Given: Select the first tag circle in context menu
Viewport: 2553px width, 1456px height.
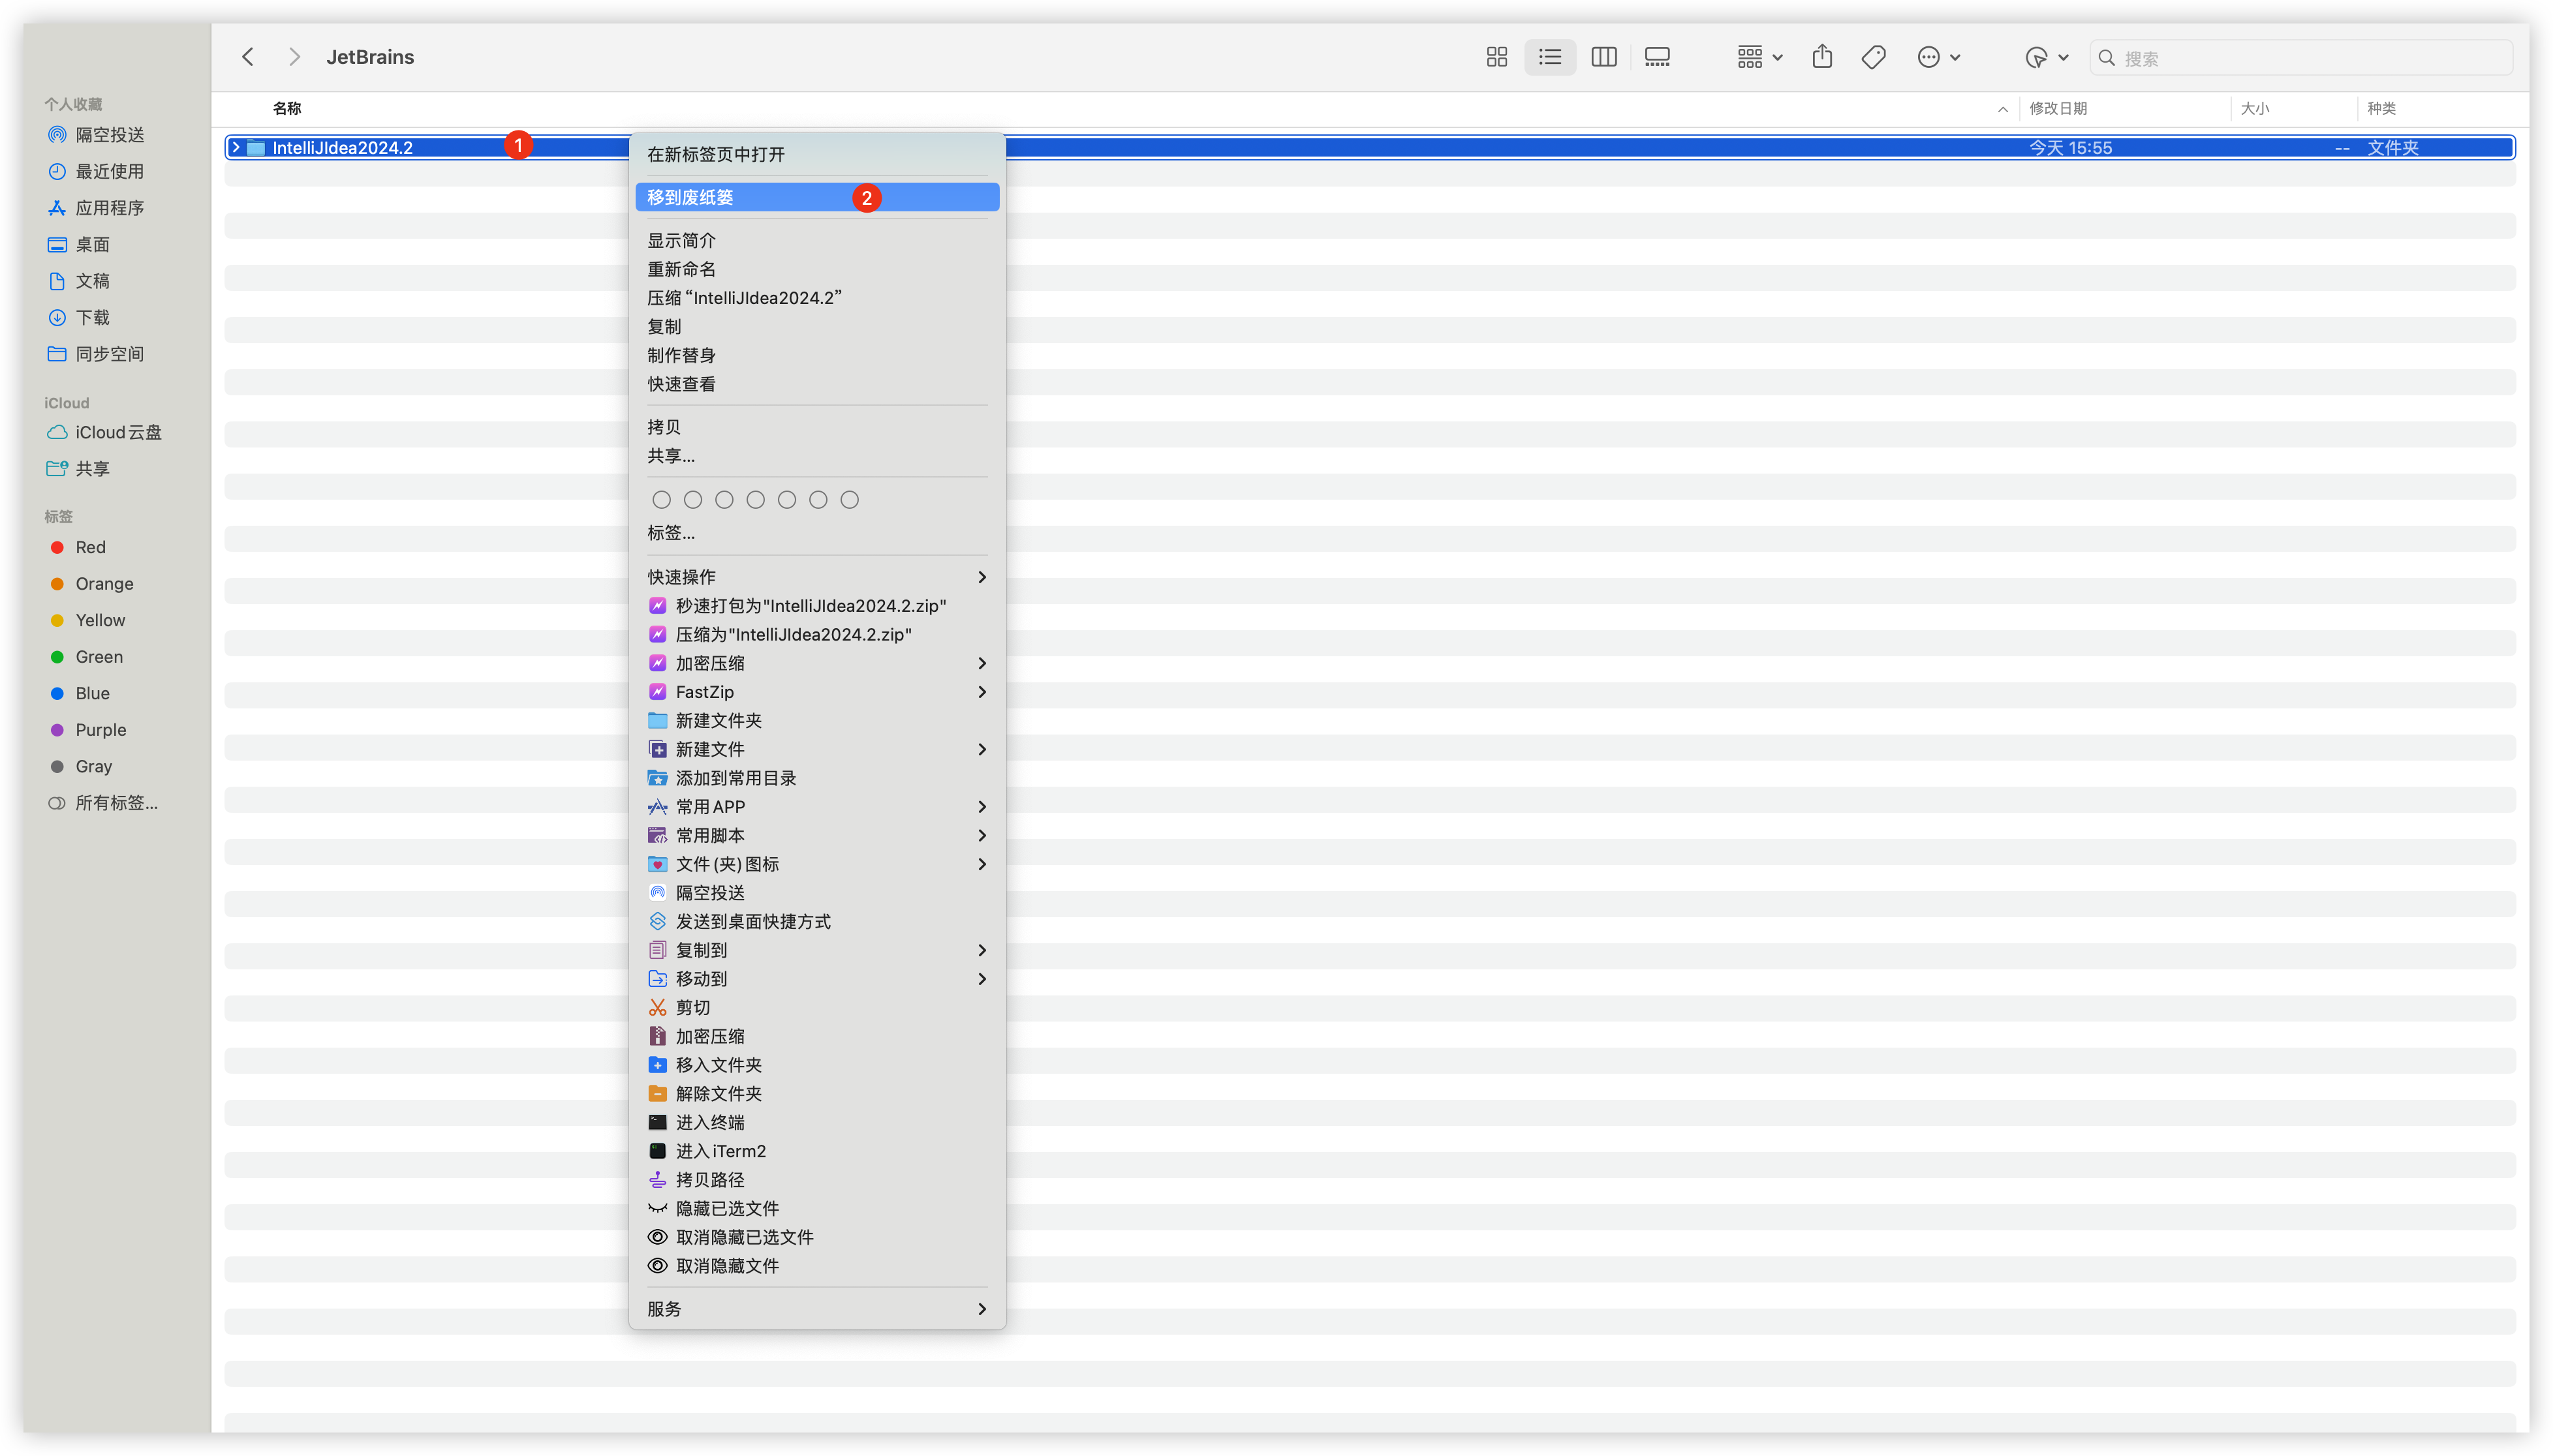Looking at the screenshot, I should 661,499.
